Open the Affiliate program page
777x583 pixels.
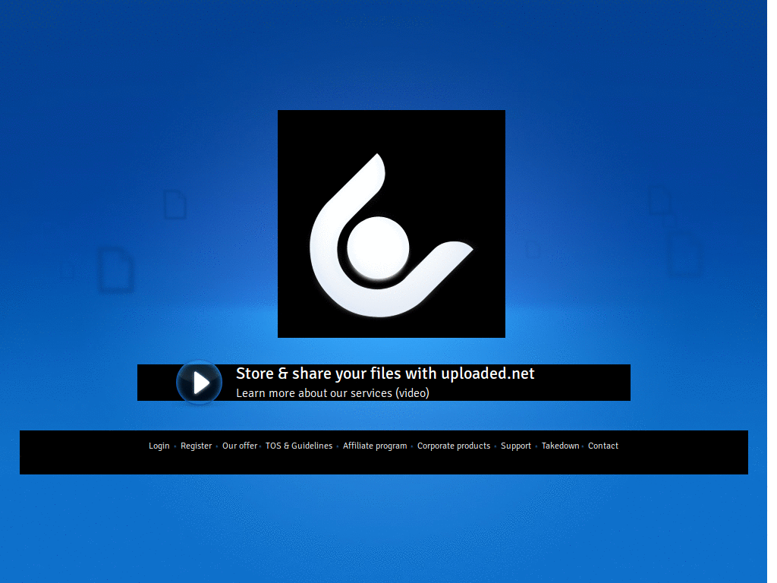click(375, 446)
